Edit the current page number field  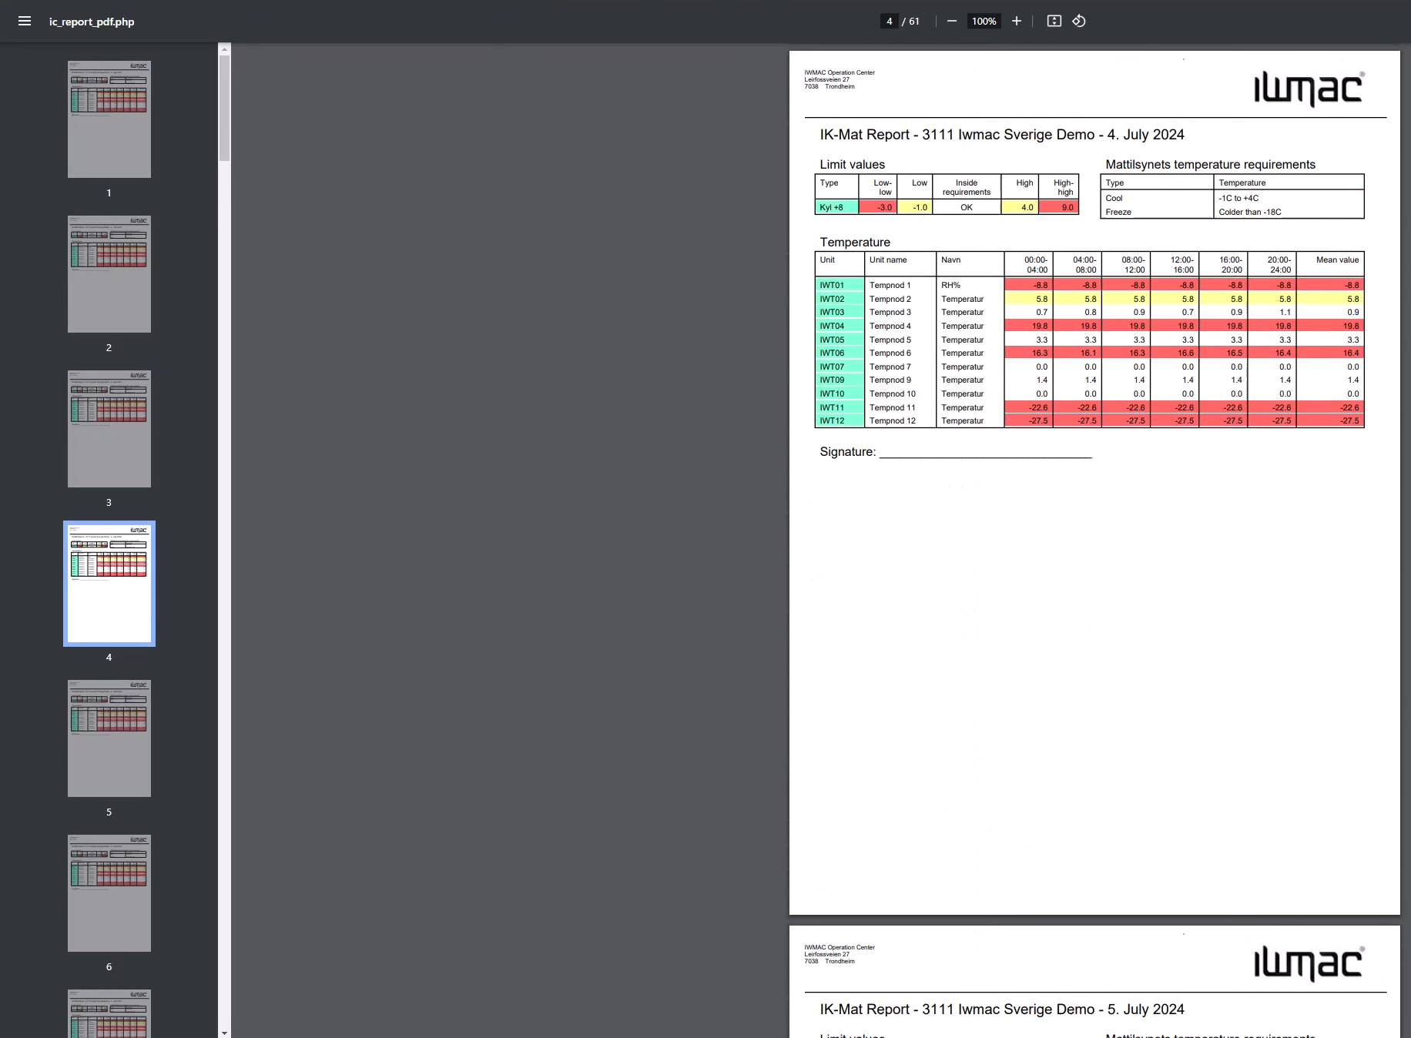point(890,22)
